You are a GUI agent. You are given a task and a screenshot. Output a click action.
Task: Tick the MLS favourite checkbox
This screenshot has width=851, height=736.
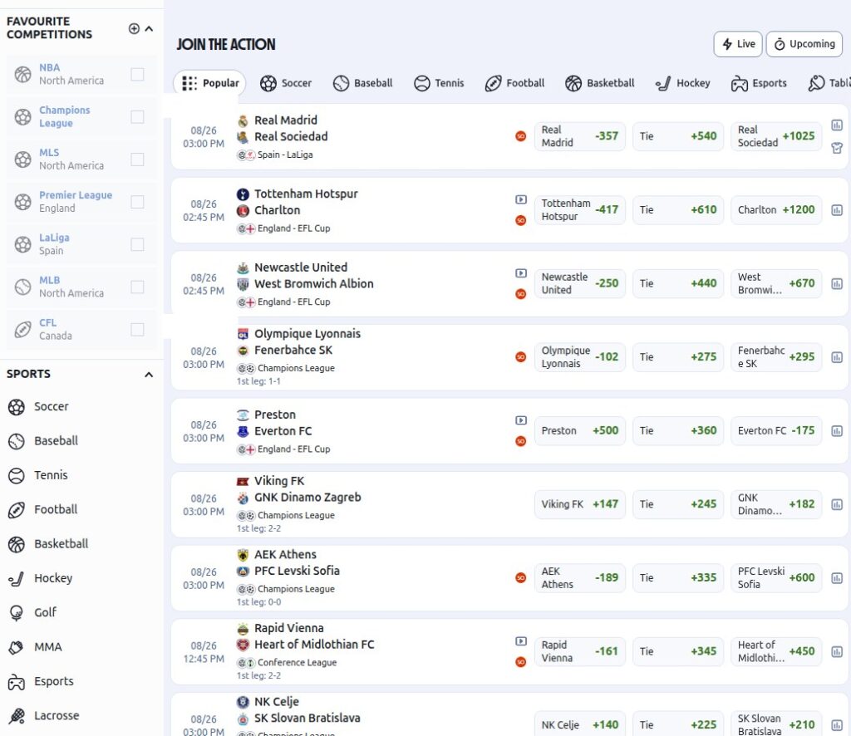137,159
